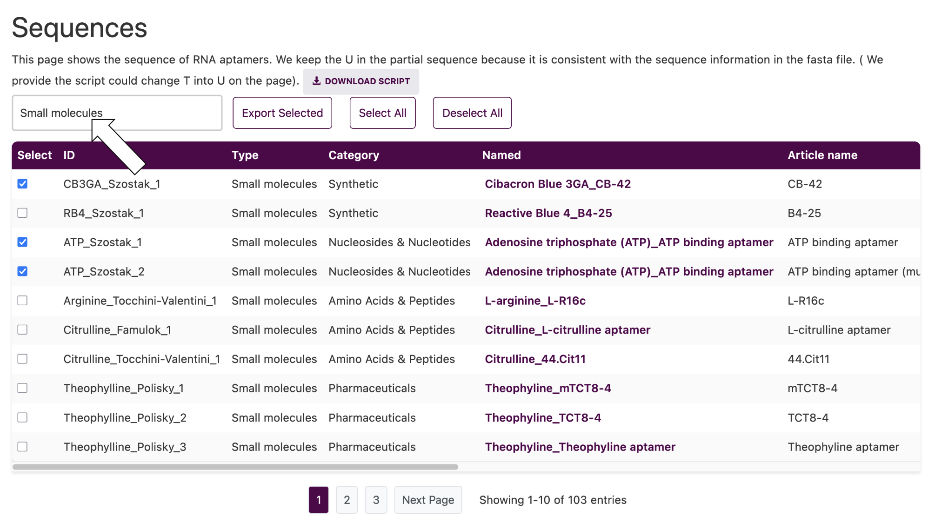Open the Cibacron Blue 3GA_CB-42 link
928x524 pixels.
[558, 184]
